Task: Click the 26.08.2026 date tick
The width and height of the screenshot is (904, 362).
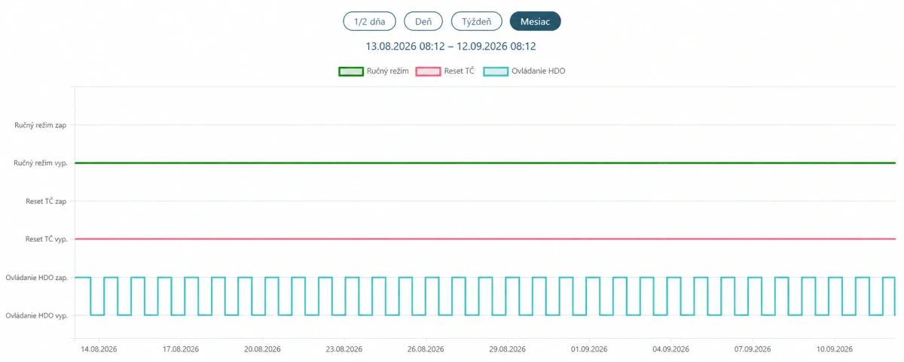Action: (426, 349)
